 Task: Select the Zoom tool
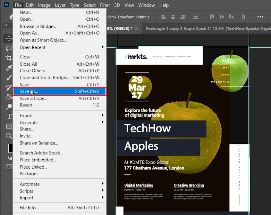point(9,136)
